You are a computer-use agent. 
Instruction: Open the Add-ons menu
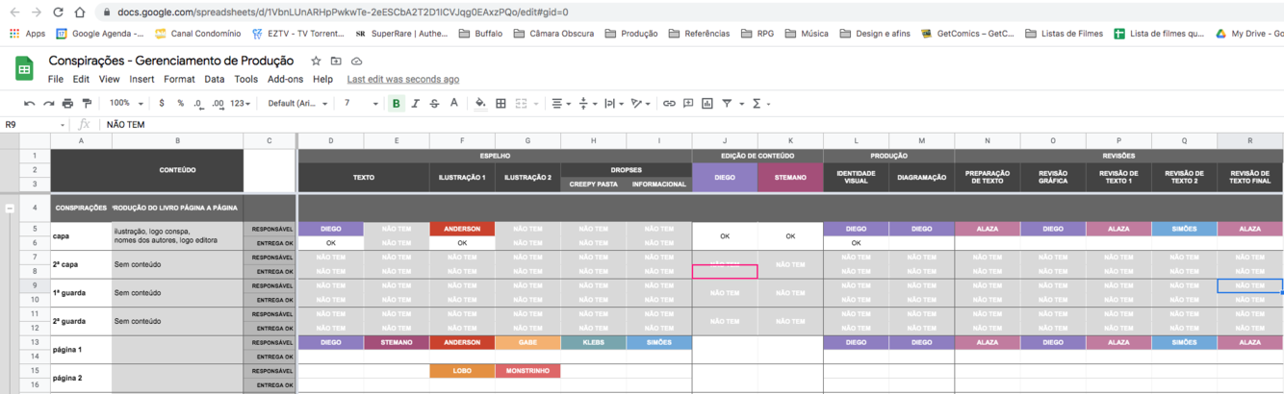coord(285,79)
